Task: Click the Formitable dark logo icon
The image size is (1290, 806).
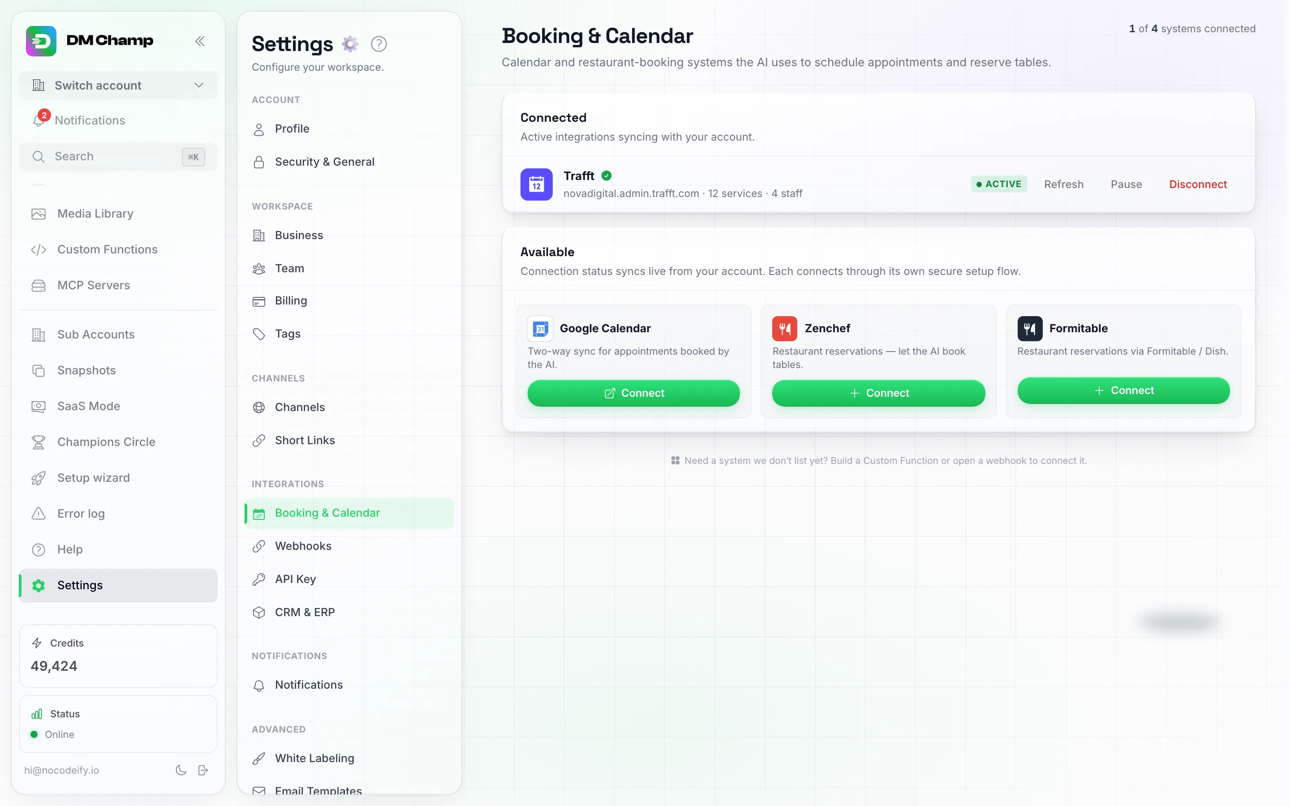Action: [x=1030, y=328]
